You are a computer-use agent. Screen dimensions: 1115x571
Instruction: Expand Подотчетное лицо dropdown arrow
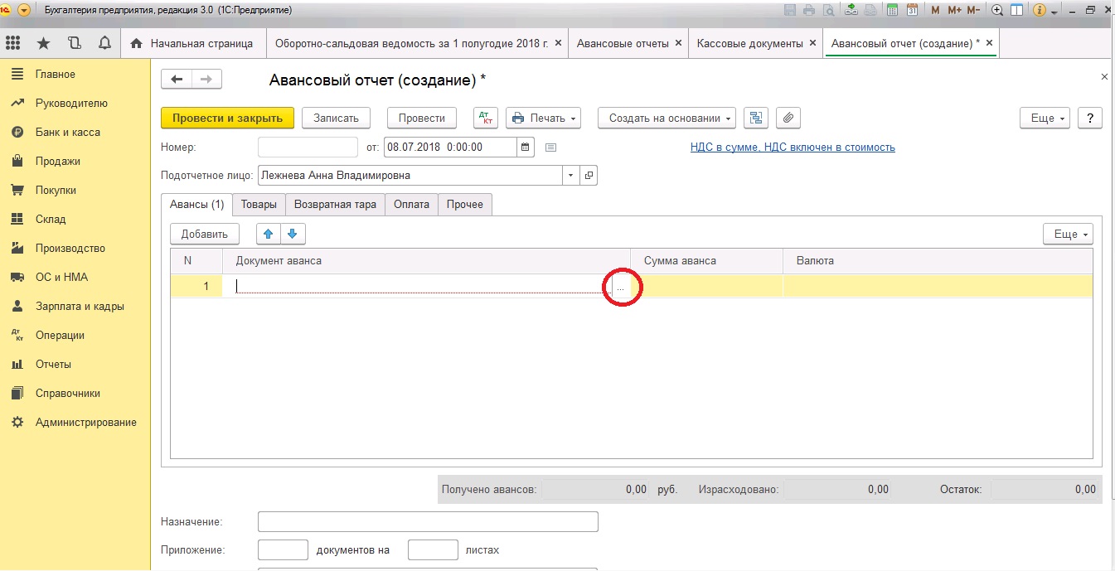pos(570,176)
